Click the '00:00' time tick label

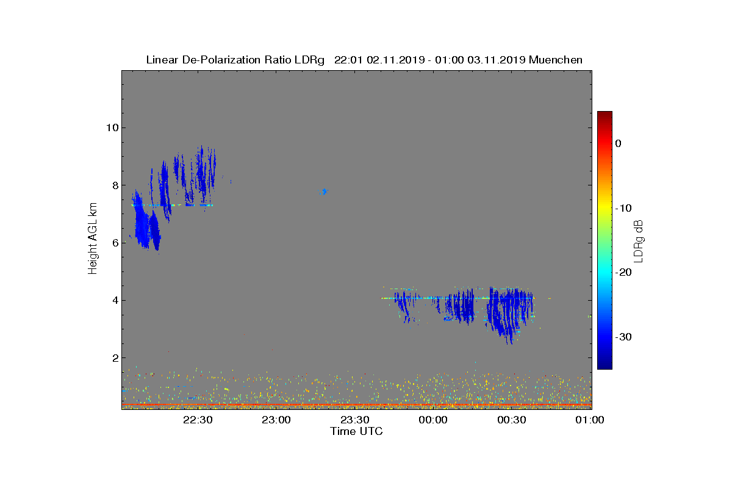434,420
